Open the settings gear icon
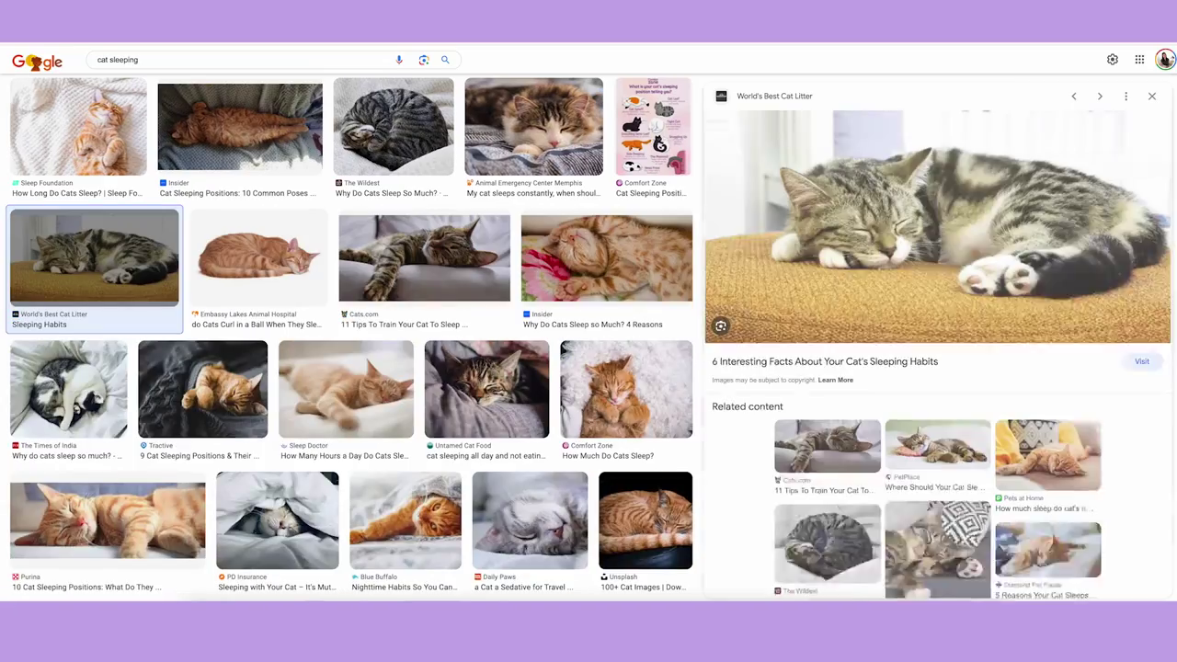Viewport: 1177px width, 662px height. click(1113, 60)
